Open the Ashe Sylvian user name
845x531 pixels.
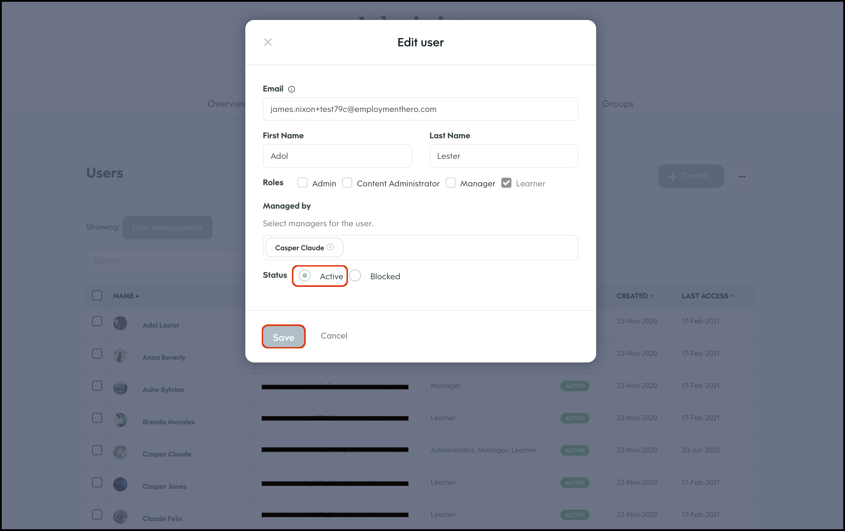pyautogui.click(x=163, y=390)
